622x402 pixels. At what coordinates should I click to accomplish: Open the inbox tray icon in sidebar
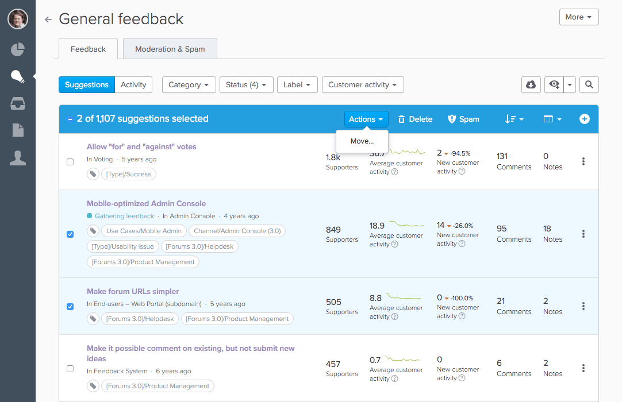click(x=17, y=103)
